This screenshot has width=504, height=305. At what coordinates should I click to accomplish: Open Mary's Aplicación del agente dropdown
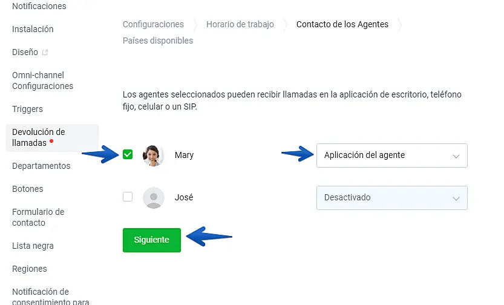(391, 156)
